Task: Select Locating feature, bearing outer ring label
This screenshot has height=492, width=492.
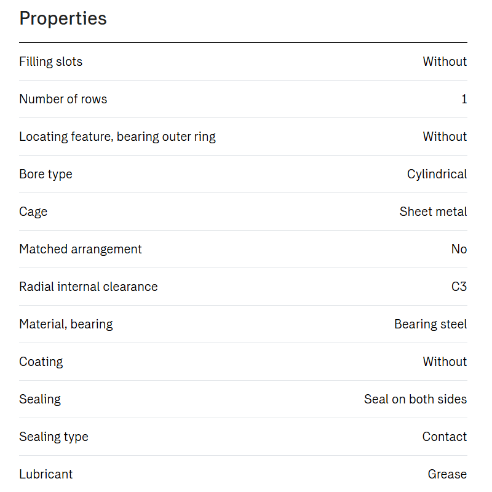Action: click(x=117, y=137)
